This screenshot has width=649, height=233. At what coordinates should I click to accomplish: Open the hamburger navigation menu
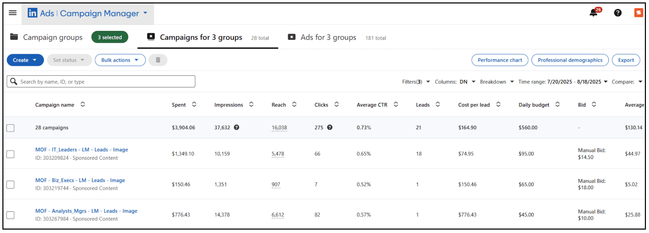(13, 13)
